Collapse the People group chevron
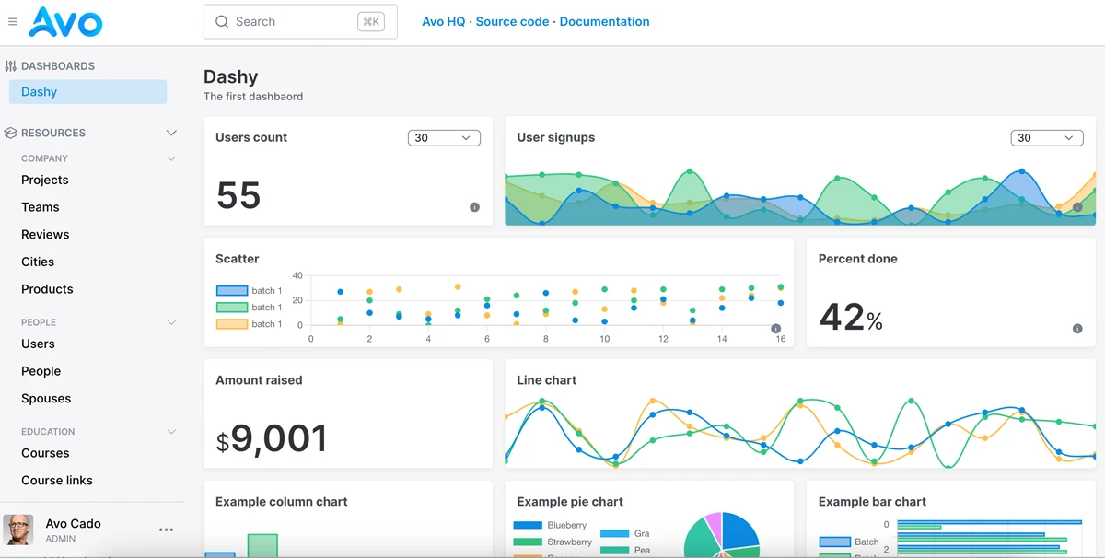This screenshot has height=559, width=1105. coord(171,322)
